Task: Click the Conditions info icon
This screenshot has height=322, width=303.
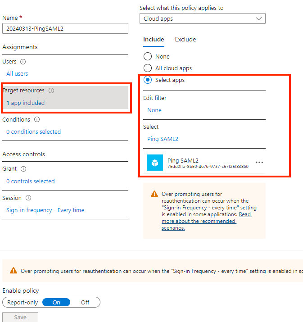Action: click(x=37, y=120)
